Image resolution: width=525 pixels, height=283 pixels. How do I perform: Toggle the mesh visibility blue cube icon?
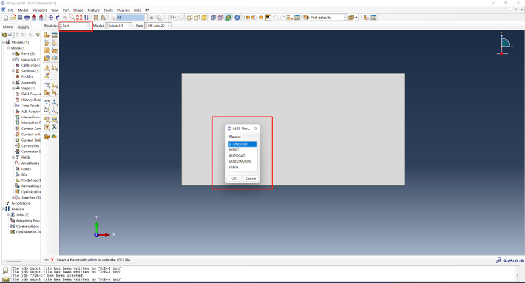coord(213,18)
